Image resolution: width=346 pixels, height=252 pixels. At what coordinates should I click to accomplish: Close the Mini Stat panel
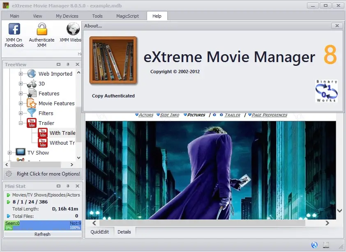[77, 186]
